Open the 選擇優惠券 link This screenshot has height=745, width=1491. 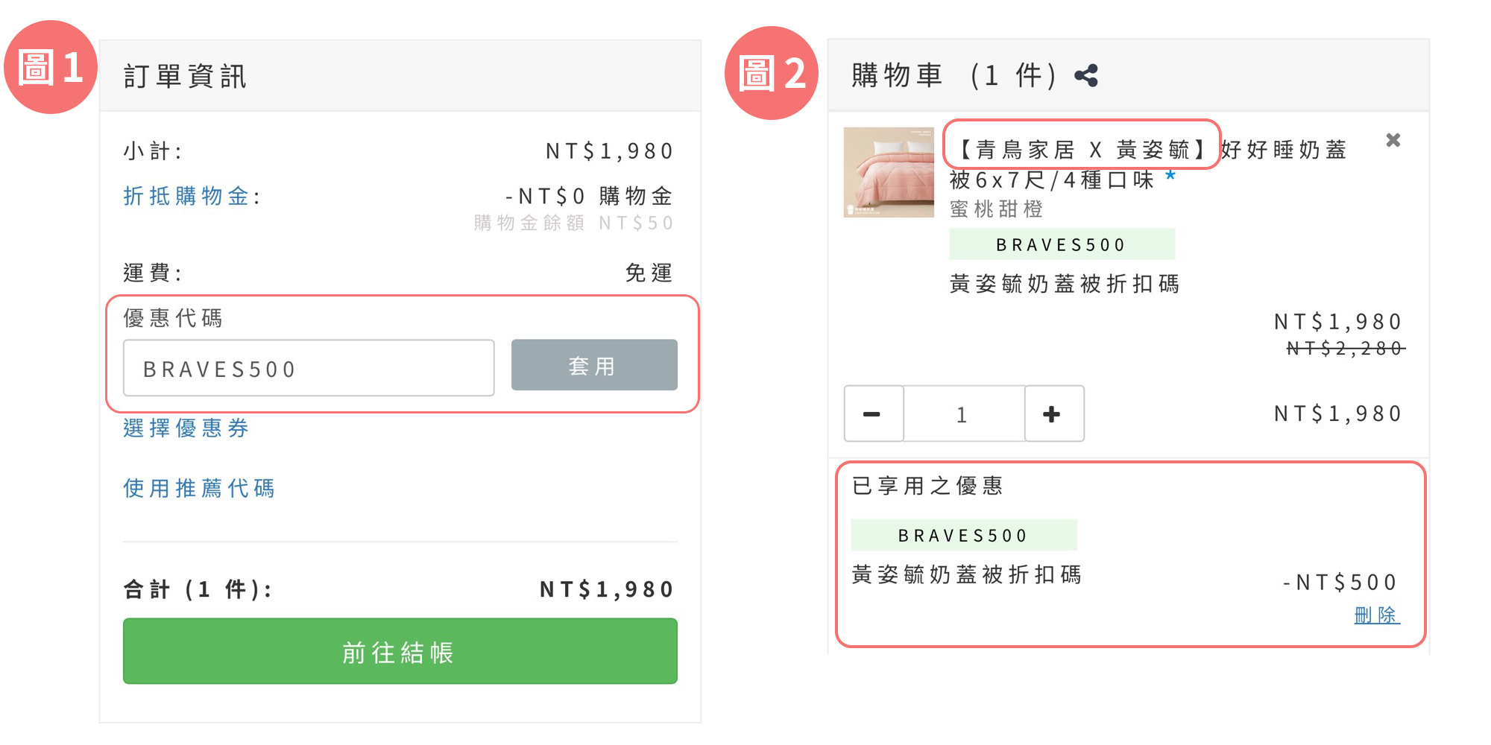186,428
